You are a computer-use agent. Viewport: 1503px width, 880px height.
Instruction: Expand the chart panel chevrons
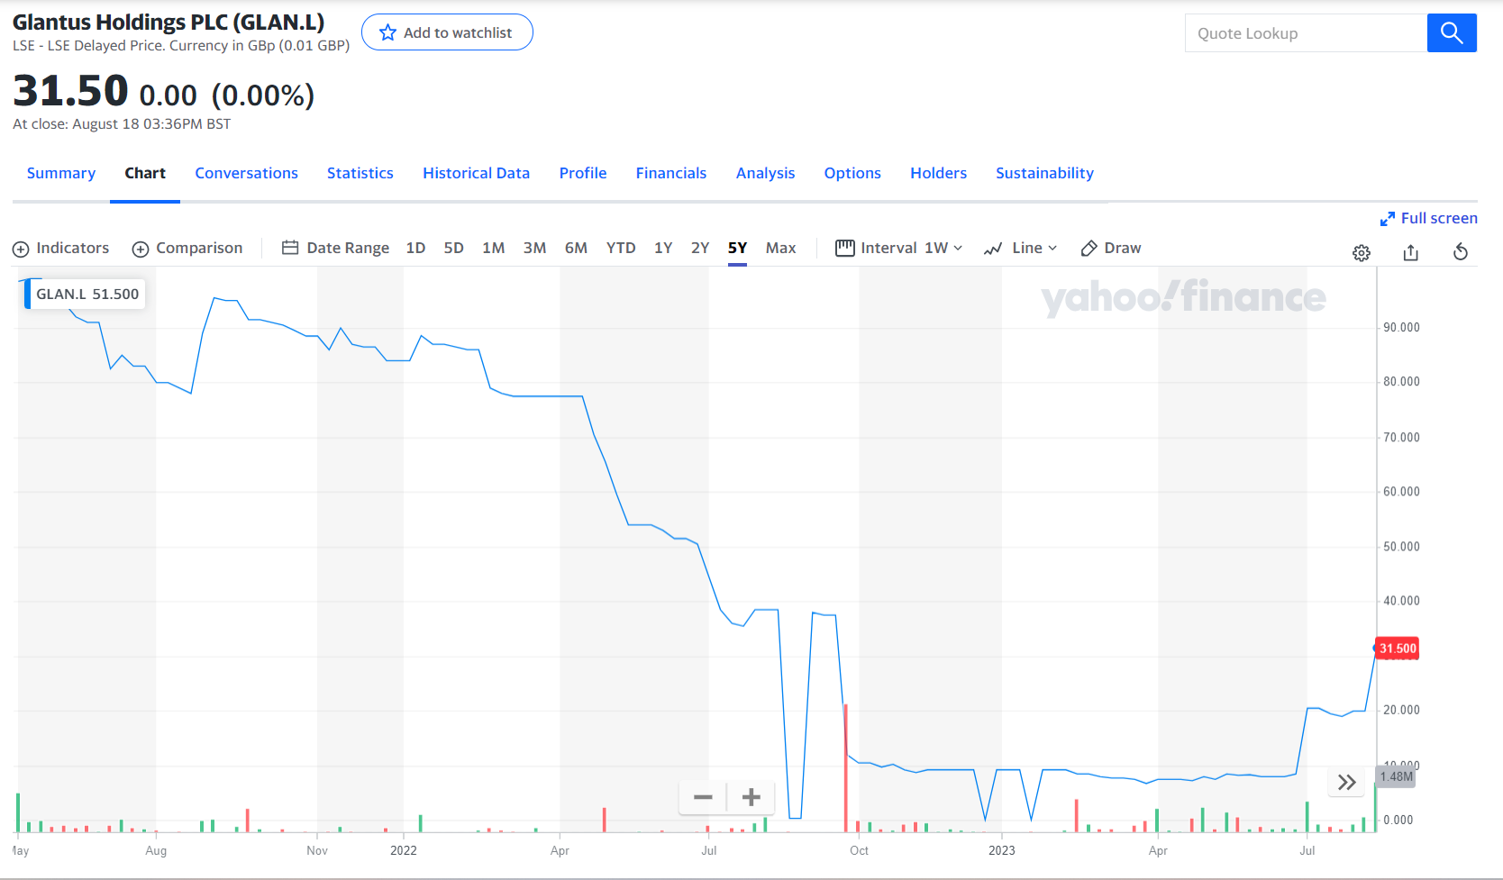[1345, 783]
